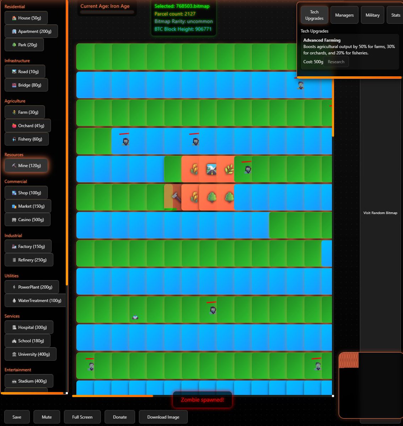Mute the game audio

[47, 417]
